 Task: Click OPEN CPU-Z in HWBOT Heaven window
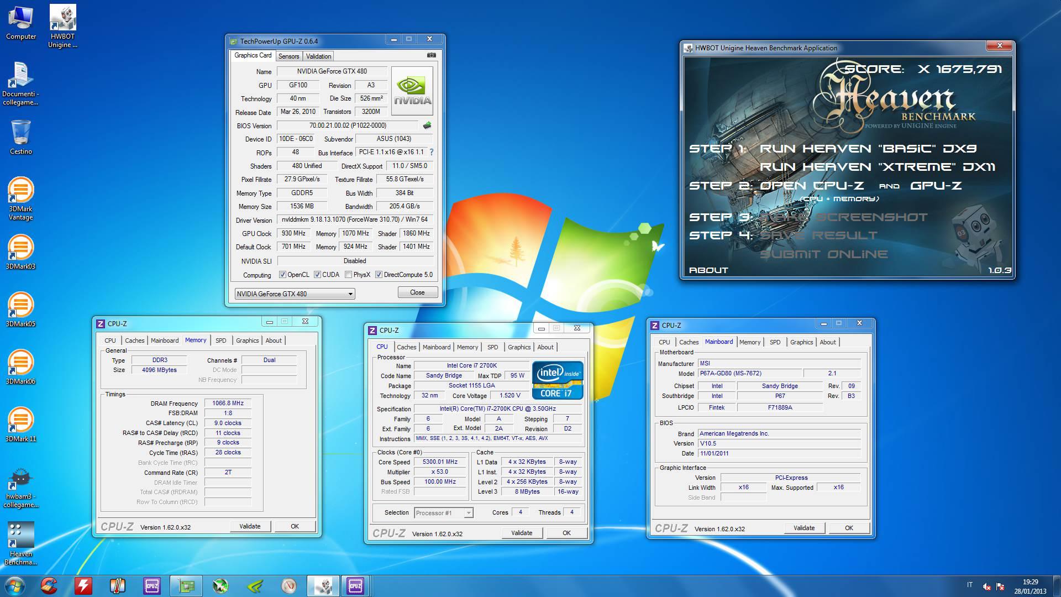pyautogui.click(x=812, y=186)
